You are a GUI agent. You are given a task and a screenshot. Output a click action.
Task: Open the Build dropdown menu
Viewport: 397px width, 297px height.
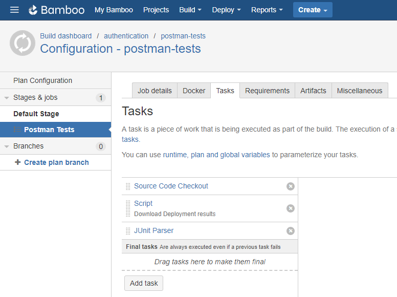(x=190, y=10)
